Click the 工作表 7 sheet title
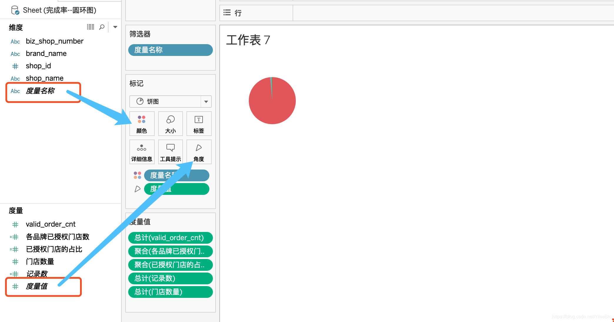The image size is (614, 322). (248, 40)
